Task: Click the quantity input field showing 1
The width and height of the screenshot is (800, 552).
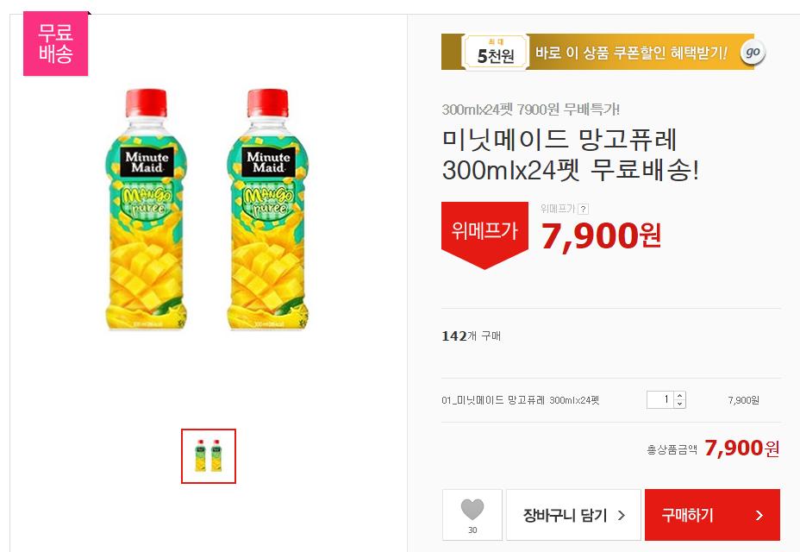Action: pos(660,400)
